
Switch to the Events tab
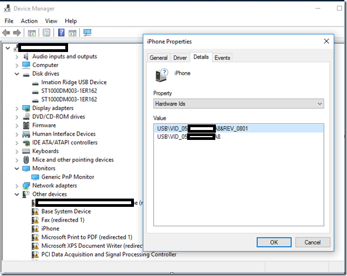pyautogui.click(x=222, y=58)
